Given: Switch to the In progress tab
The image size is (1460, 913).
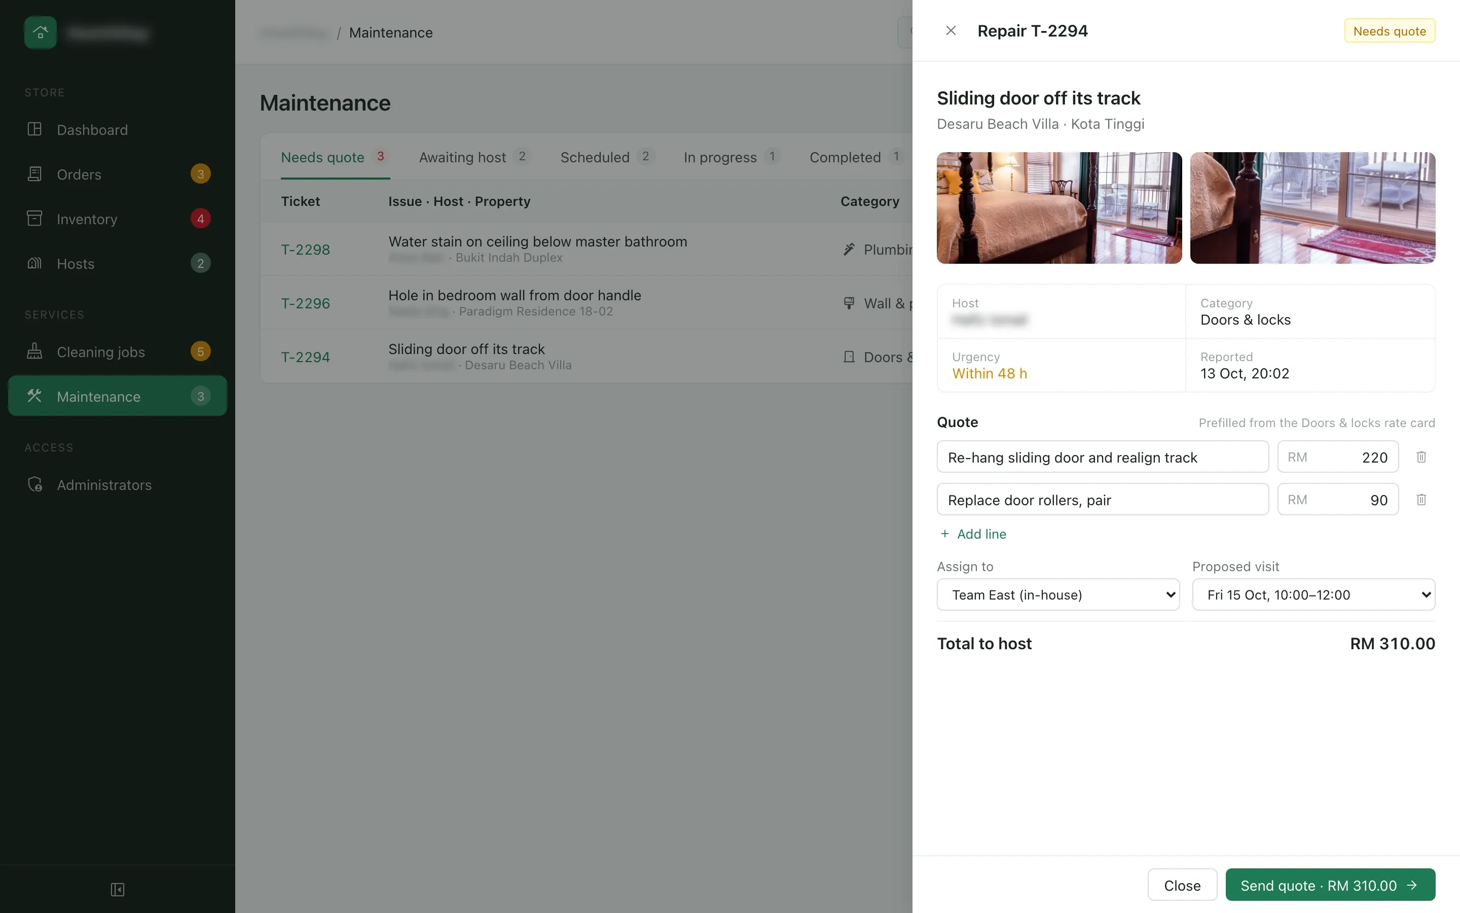Looking at the screenshot, I should (x=732, y=158).
